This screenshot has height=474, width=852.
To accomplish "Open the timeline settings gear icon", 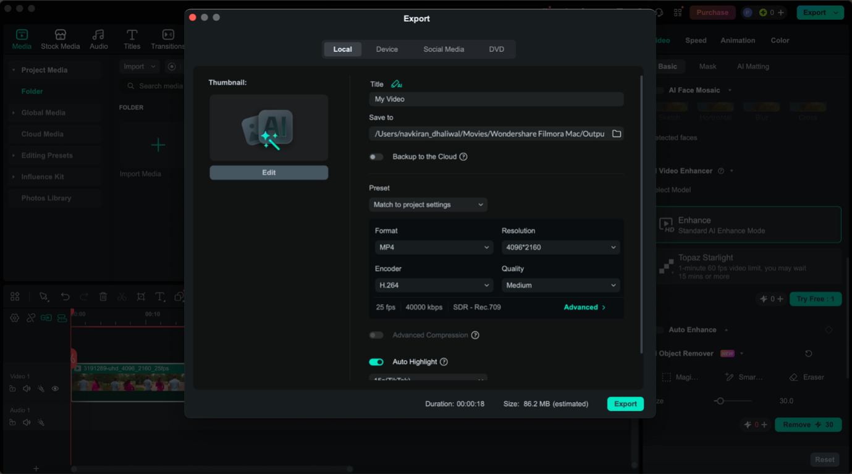I will (14, 318).
